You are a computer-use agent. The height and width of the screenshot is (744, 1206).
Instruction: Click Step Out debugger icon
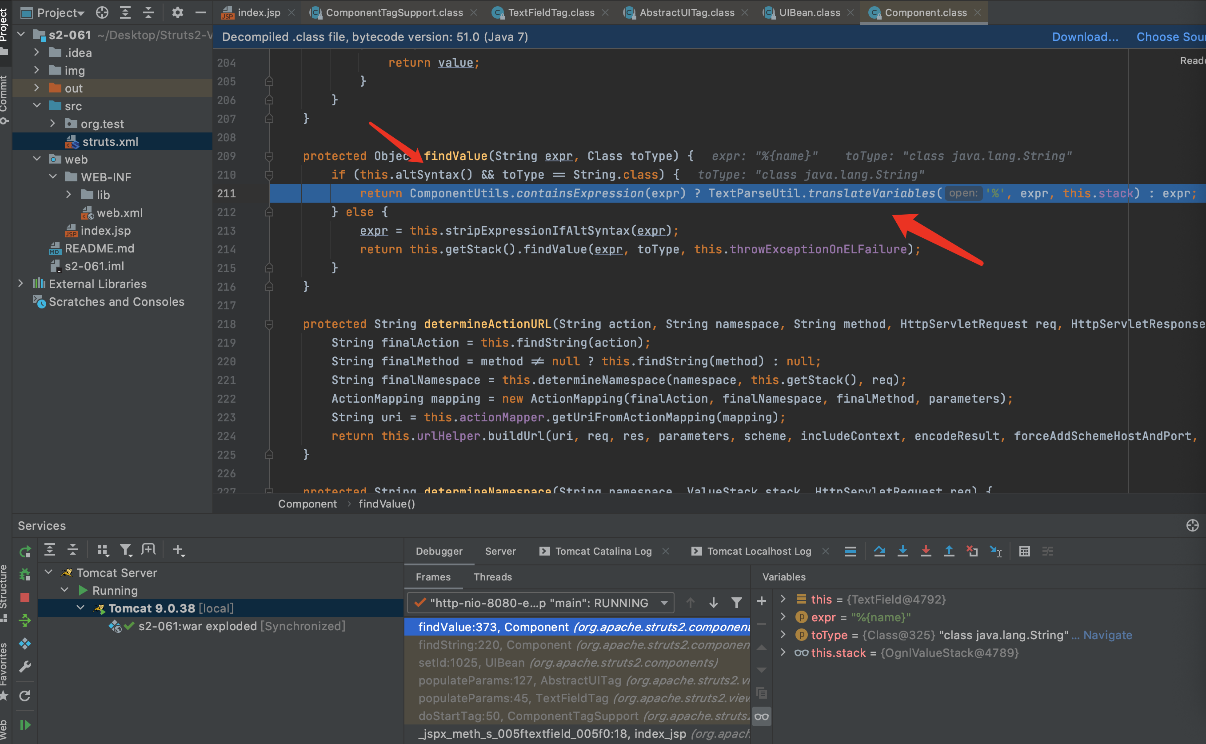tap(949, 551)
